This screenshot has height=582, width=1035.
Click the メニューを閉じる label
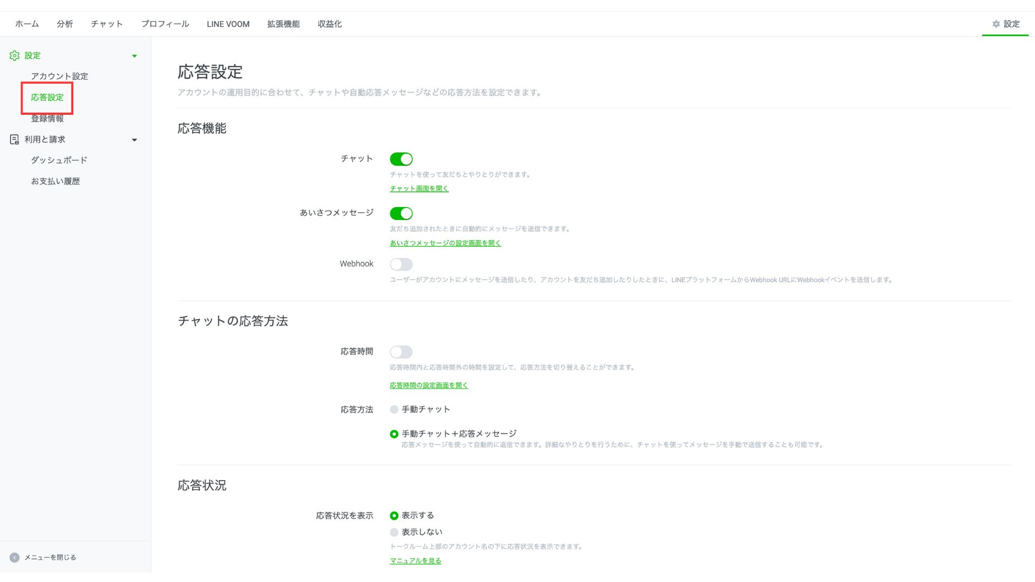click(x=50, y=558)
